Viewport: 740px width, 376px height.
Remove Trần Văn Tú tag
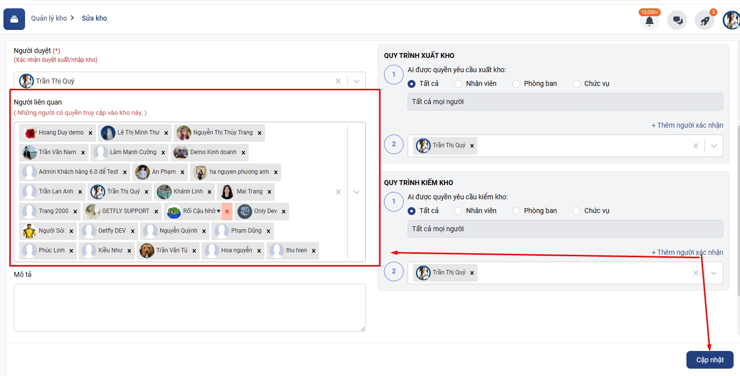194,251
